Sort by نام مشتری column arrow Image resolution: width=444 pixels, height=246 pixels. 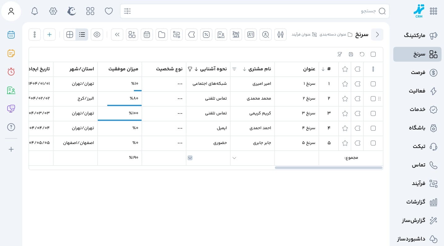click(244, 69)
